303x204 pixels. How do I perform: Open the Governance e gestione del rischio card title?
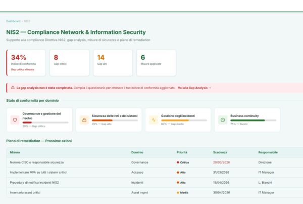point(41,116)
